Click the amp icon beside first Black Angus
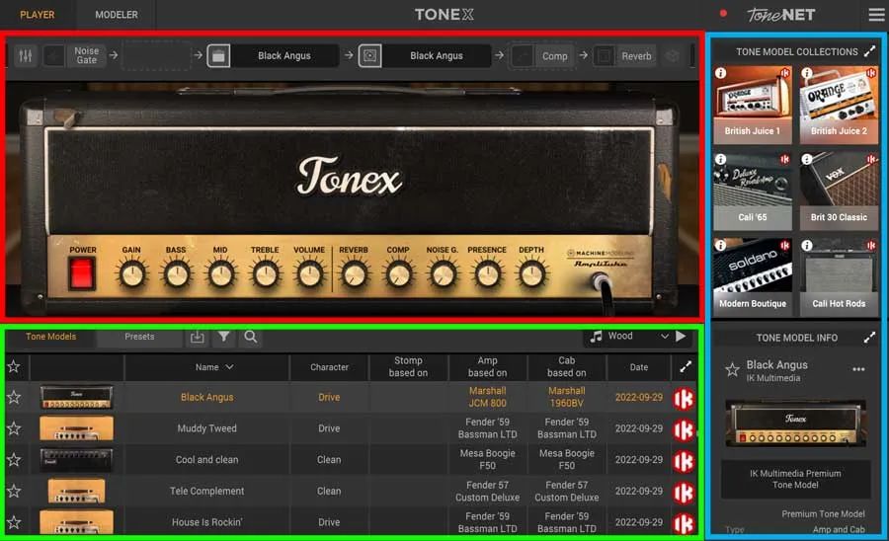 tap(218, 55)
